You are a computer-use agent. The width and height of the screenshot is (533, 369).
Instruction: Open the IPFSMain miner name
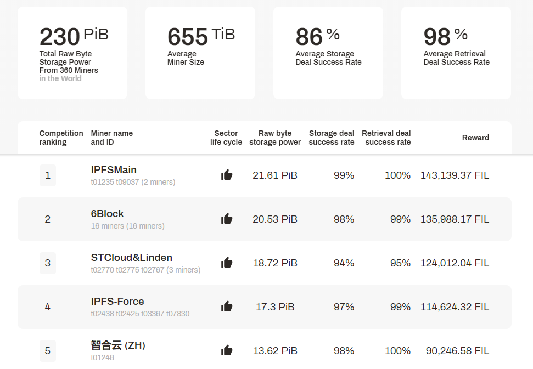pos(114,170)
